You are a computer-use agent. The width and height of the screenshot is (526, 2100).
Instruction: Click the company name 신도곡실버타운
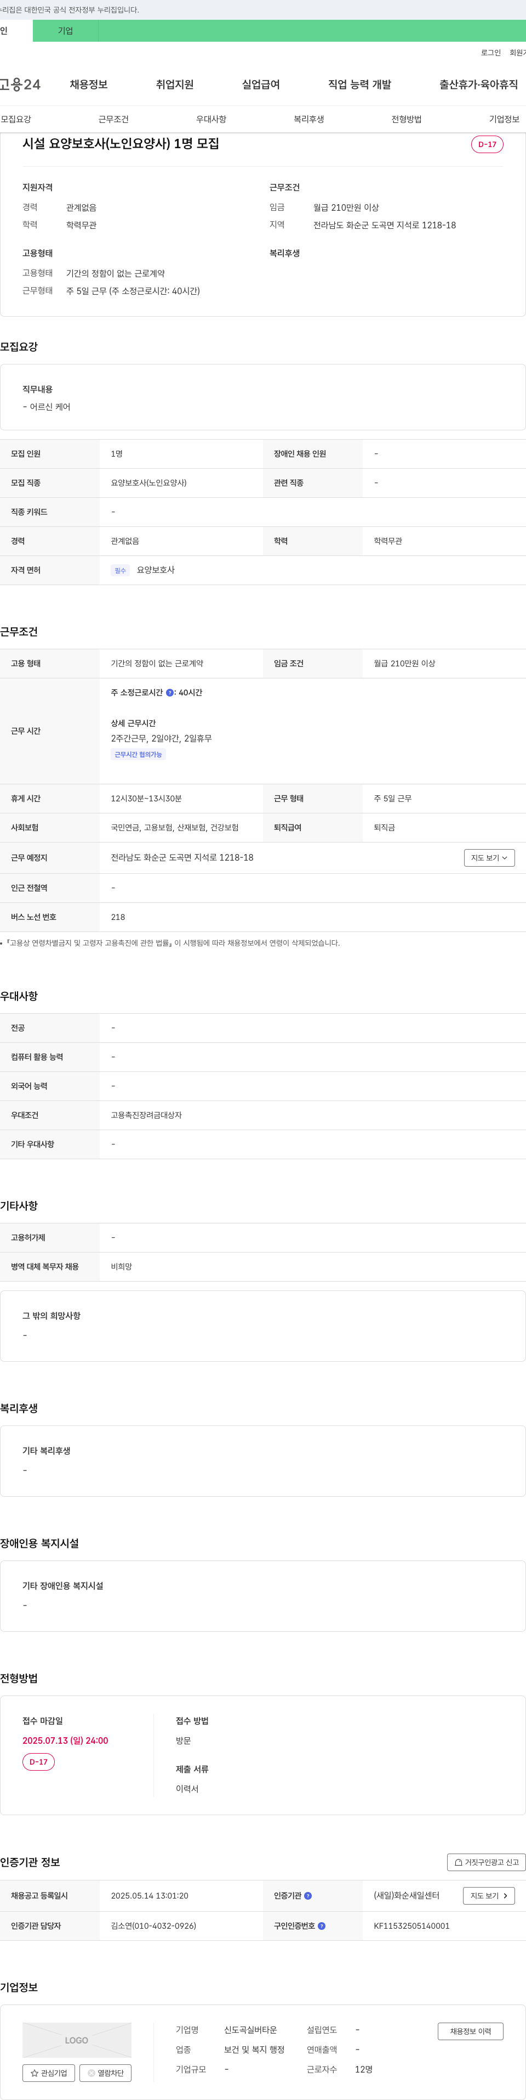(x=250, y=2030)
